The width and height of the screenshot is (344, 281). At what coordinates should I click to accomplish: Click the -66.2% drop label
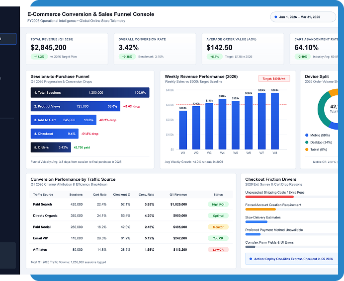pos(108,120)
